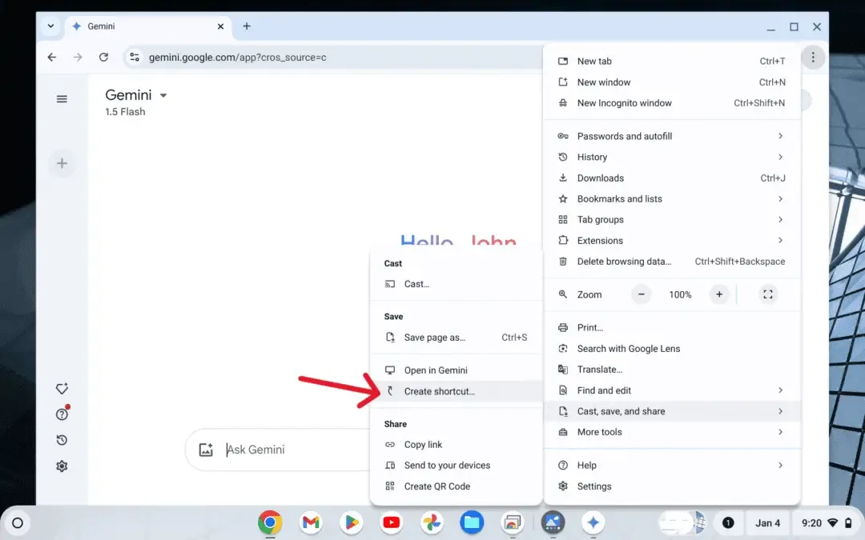Choose Search with Google Lens
865x540 pixels.
(x=672, y=348)
